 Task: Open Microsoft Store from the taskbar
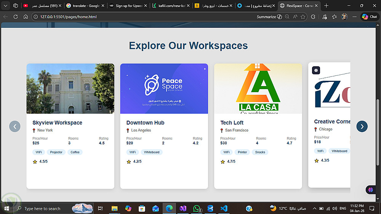[x=142, y=208]
